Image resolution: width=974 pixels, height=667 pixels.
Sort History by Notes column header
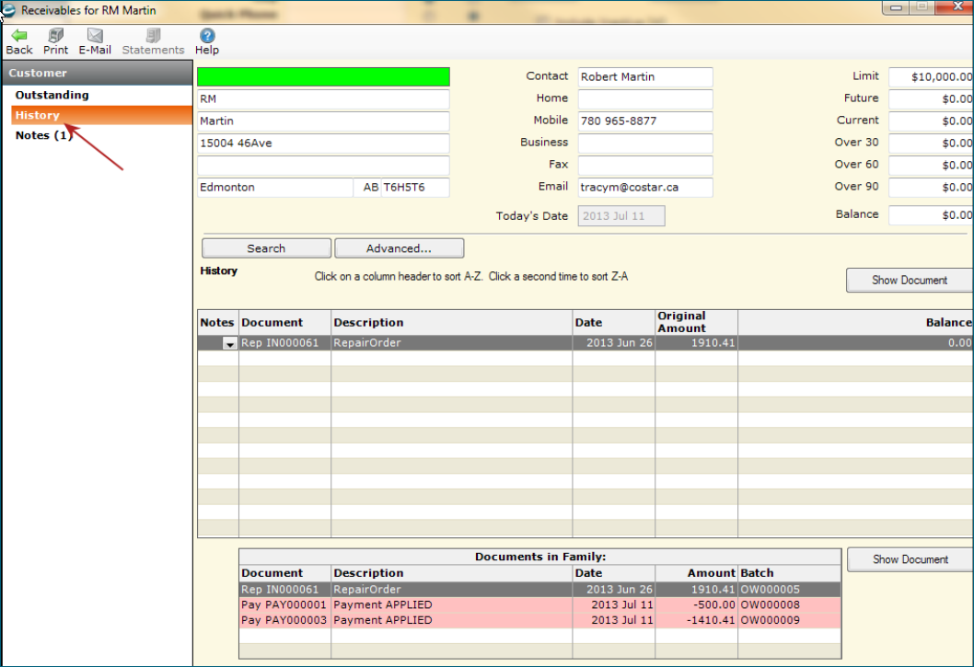218,323
